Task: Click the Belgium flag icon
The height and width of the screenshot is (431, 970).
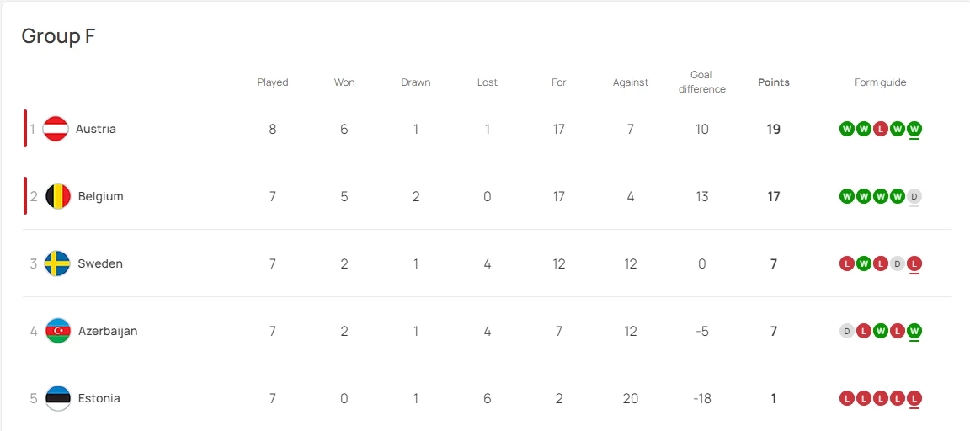Action: point(57,196)
